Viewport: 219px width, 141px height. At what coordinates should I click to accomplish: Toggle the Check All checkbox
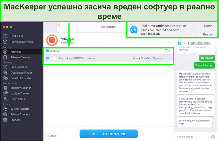point(48,51)
